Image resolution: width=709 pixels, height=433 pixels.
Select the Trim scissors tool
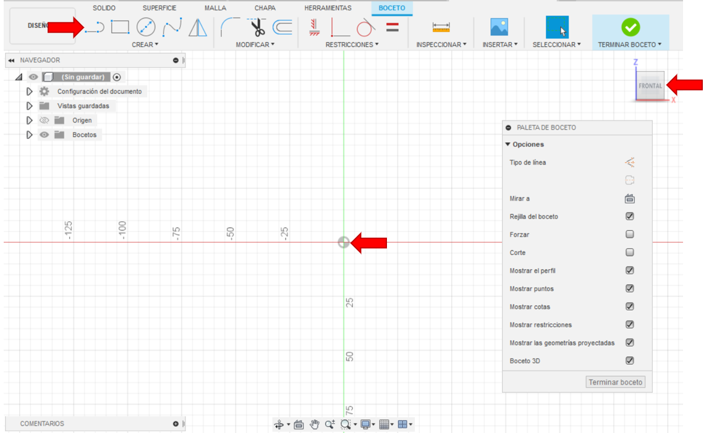pos(257,27)
